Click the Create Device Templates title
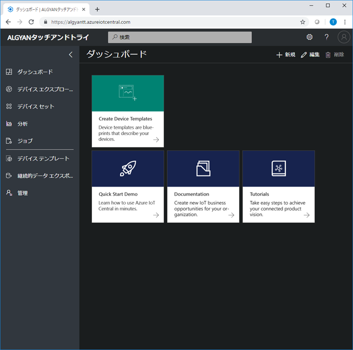The height and width of the screenshot is (350, 353). [125, 119]
